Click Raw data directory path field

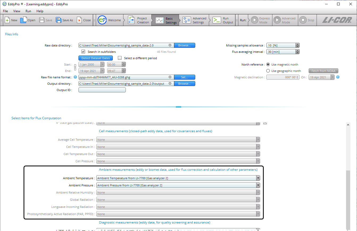126,45
